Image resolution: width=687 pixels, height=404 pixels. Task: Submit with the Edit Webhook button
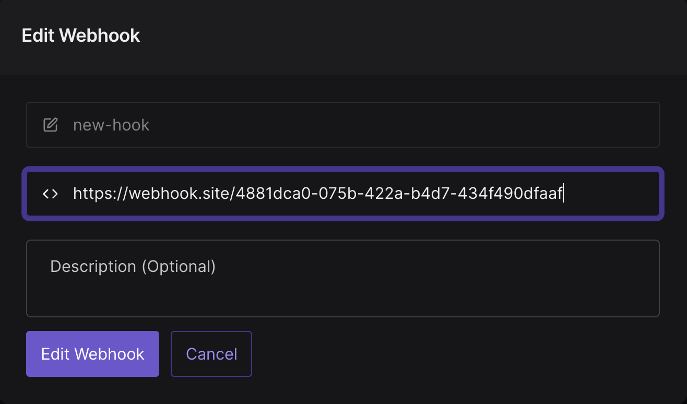click(x=92, y=354)
